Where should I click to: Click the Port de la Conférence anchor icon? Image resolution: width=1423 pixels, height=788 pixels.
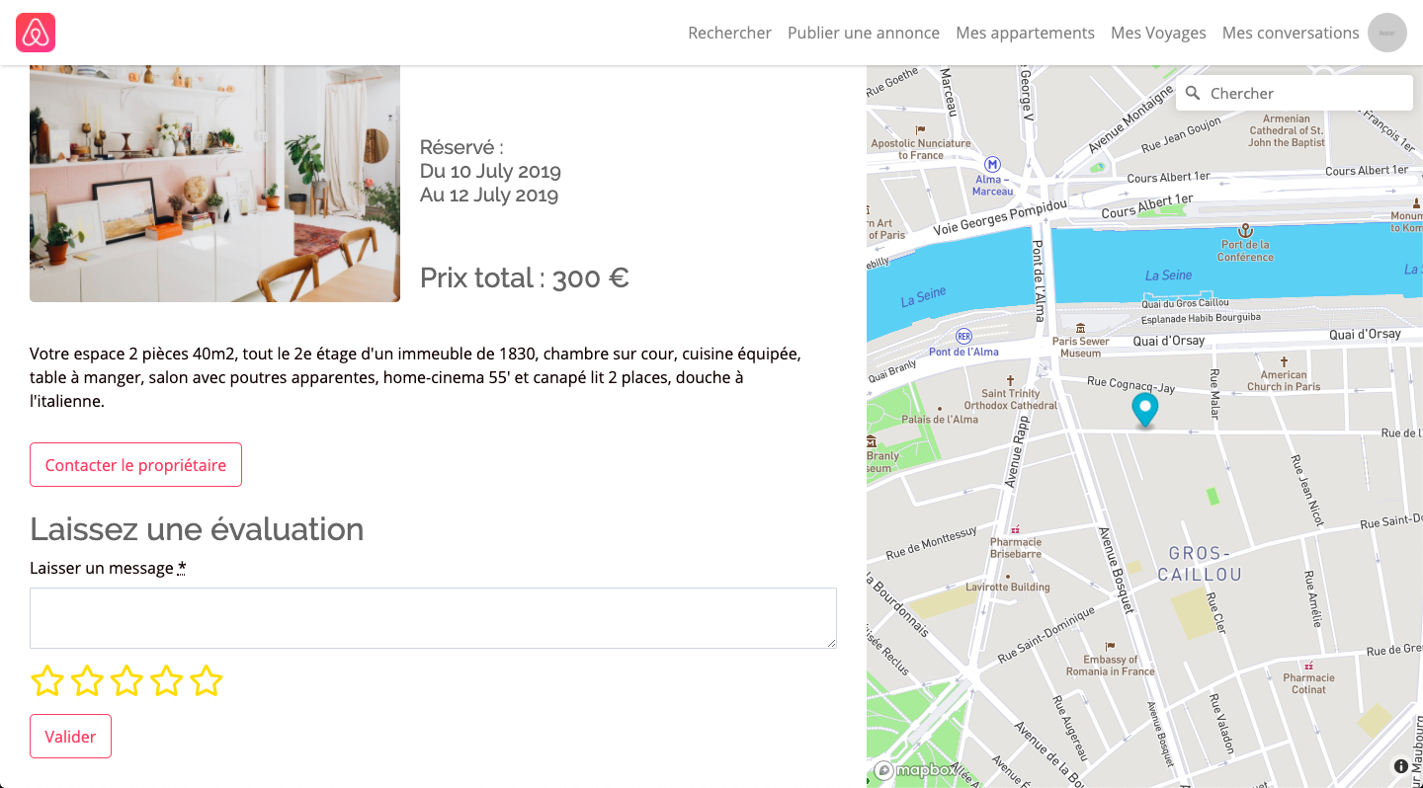1245,230
